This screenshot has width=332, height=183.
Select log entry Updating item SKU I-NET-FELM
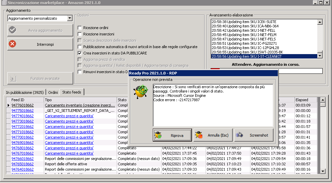pos(264,35)
